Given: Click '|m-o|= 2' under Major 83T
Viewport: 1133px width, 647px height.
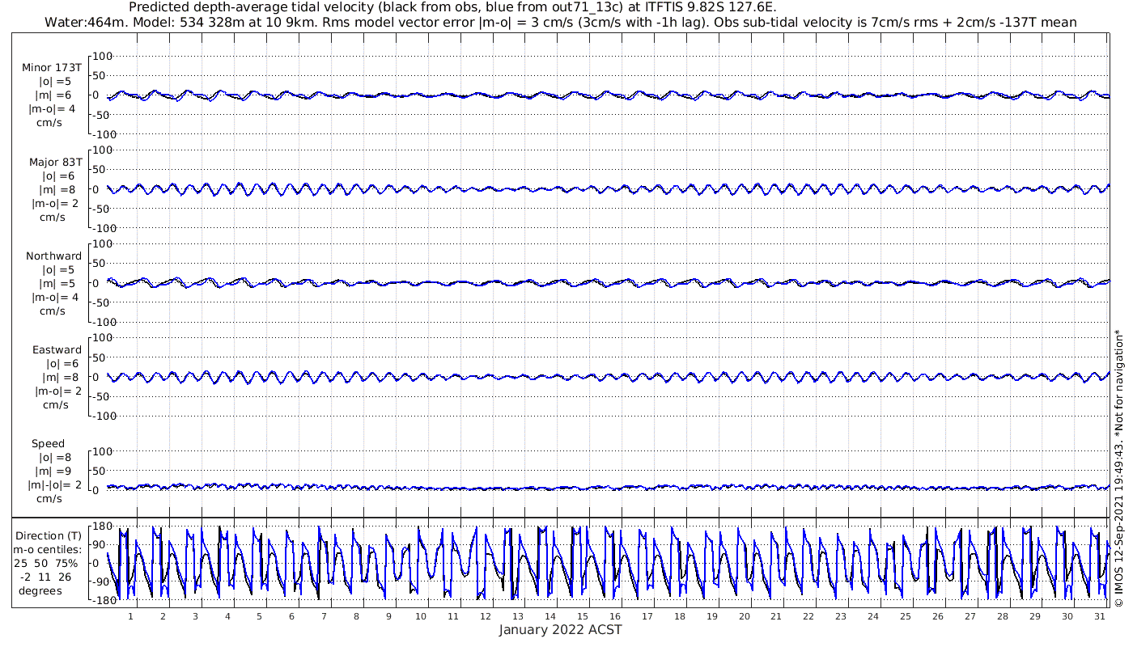Looking at the screenshot, I should click(54, 203).
